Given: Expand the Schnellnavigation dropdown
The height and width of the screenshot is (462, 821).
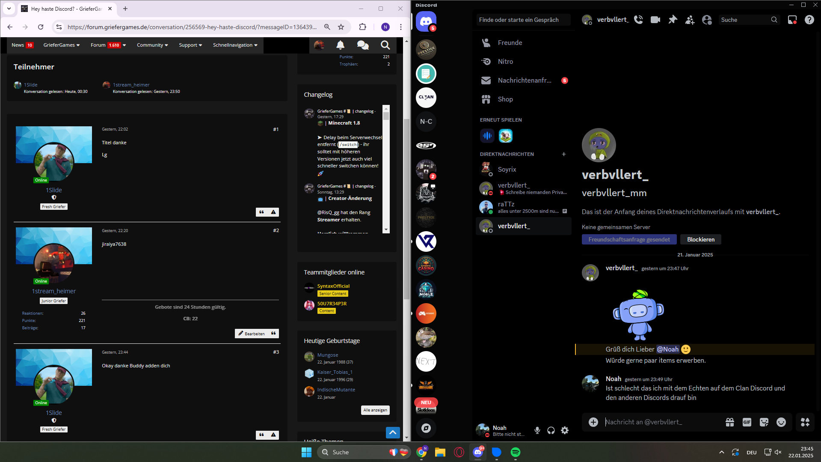Looking at the screenshot, I should 235,45.
